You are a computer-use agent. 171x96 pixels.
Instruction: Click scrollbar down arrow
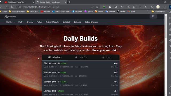[166, 95]
